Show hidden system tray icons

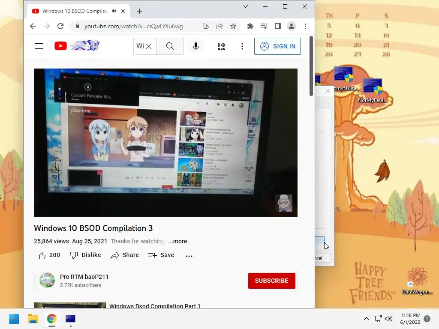pos(367,319)
